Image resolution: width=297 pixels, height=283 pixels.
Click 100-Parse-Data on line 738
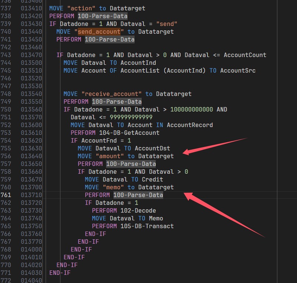coord(102,16)
